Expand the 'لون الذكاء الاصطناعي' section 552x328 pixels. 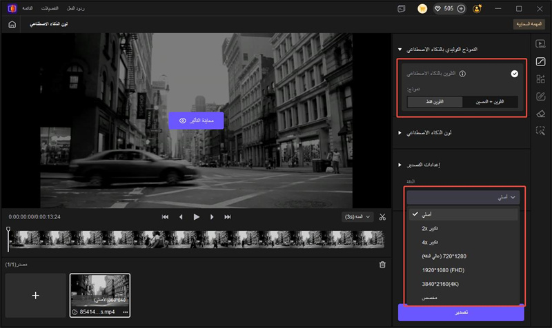pyautogui.click(x=400, y=132)
